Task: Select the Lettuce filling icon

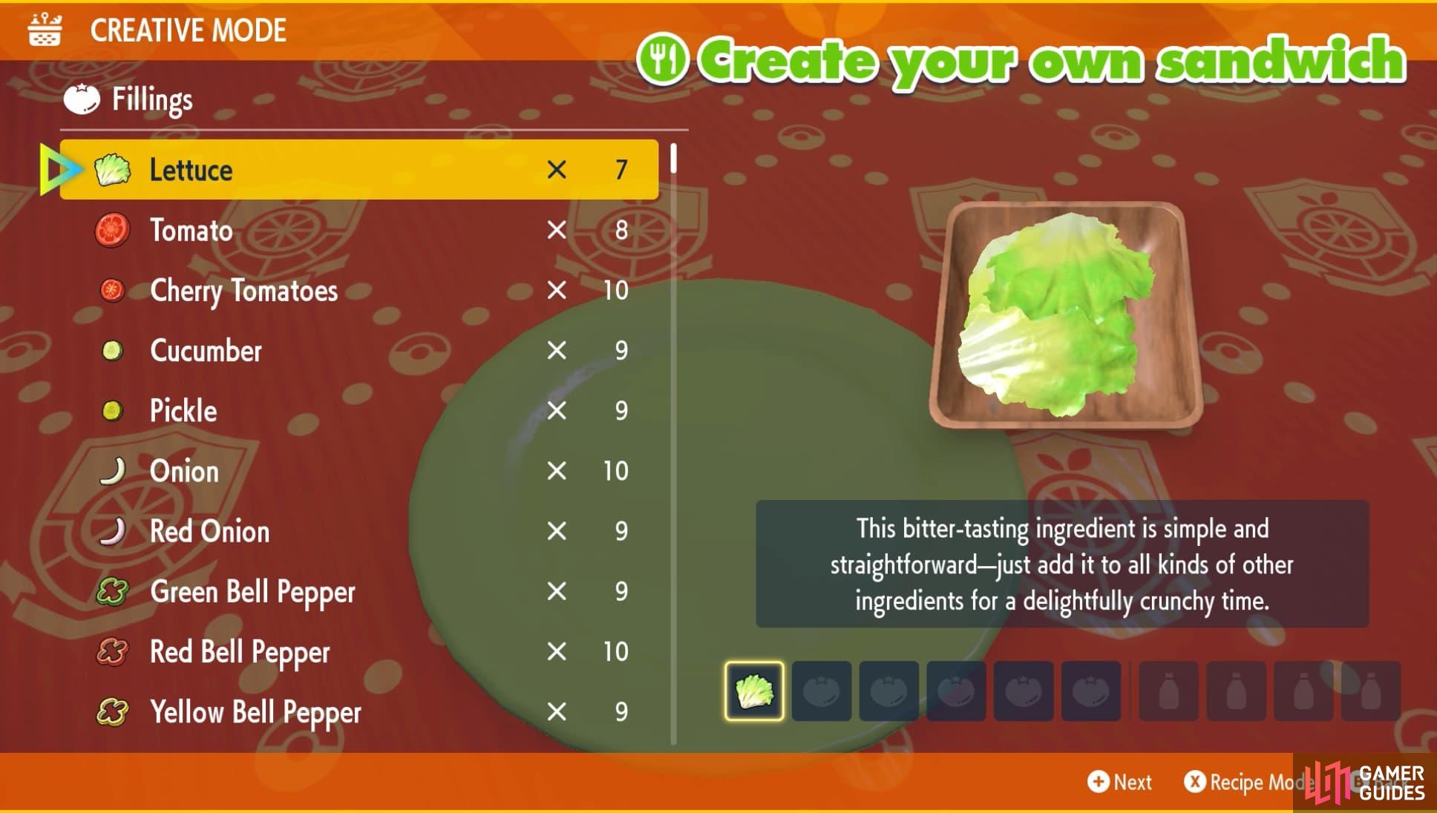Action: click(111, 168)
